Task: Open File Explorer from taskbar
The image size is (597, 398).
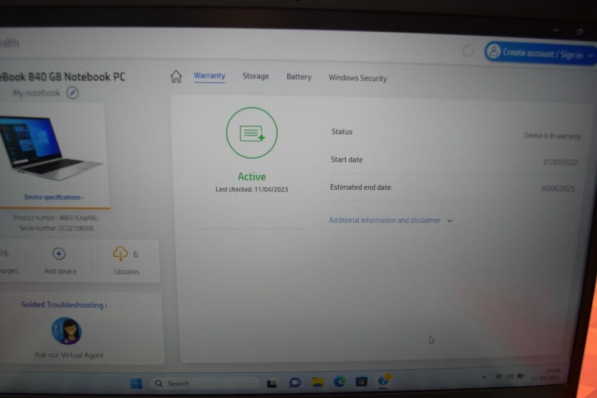Action: coord(318,382)
